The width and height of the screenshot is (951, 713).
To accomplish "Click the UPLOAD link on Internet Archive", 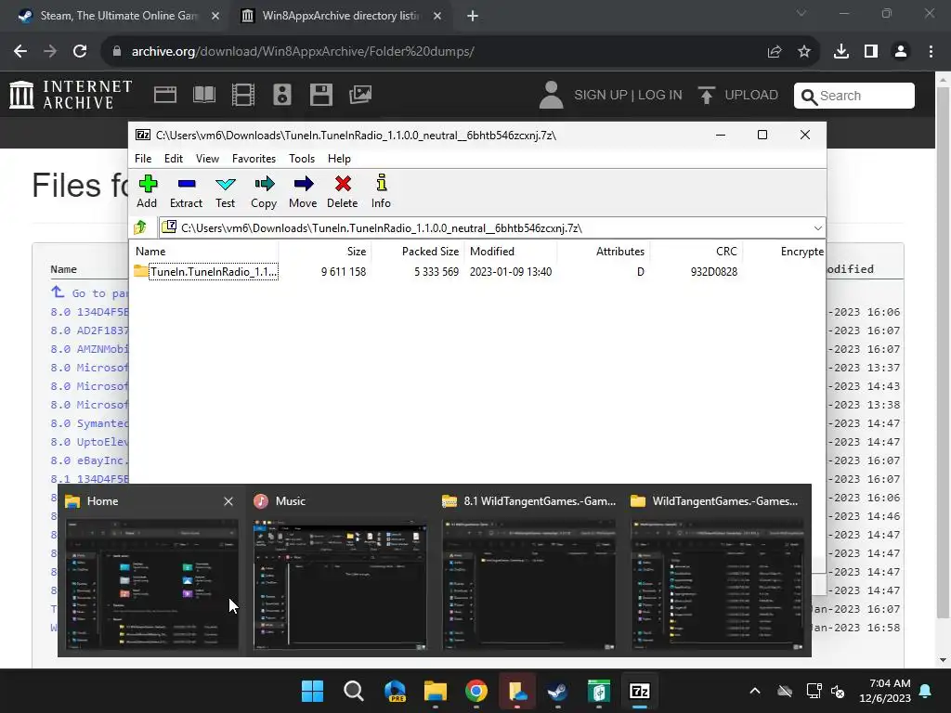I will [x=738, y=96].
